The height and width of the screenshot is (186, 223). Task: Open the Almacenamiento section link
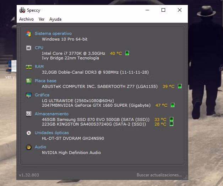[51, 114]
